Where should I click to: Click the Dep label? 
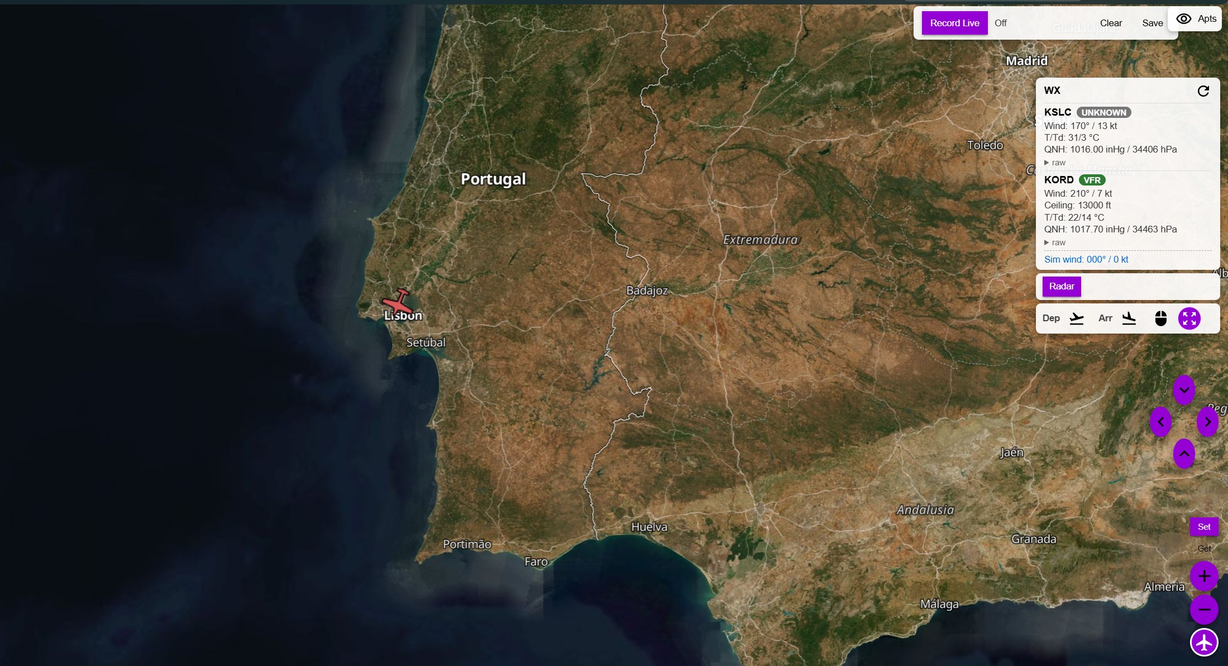pos(1051,318)
